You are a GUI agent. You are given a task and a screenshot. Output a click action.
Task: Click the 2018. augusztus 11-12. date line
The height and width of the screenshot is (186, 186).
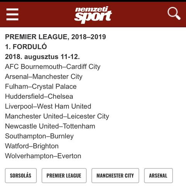coord(42,57)
